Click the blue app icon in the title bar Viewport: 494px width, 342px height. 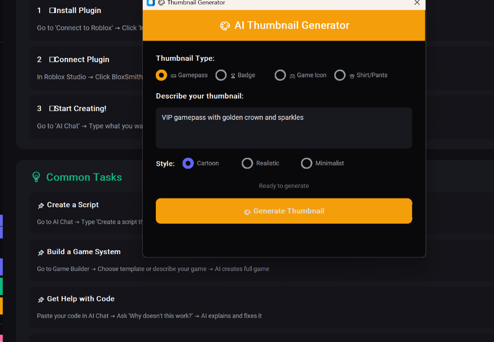coord(150,3)
